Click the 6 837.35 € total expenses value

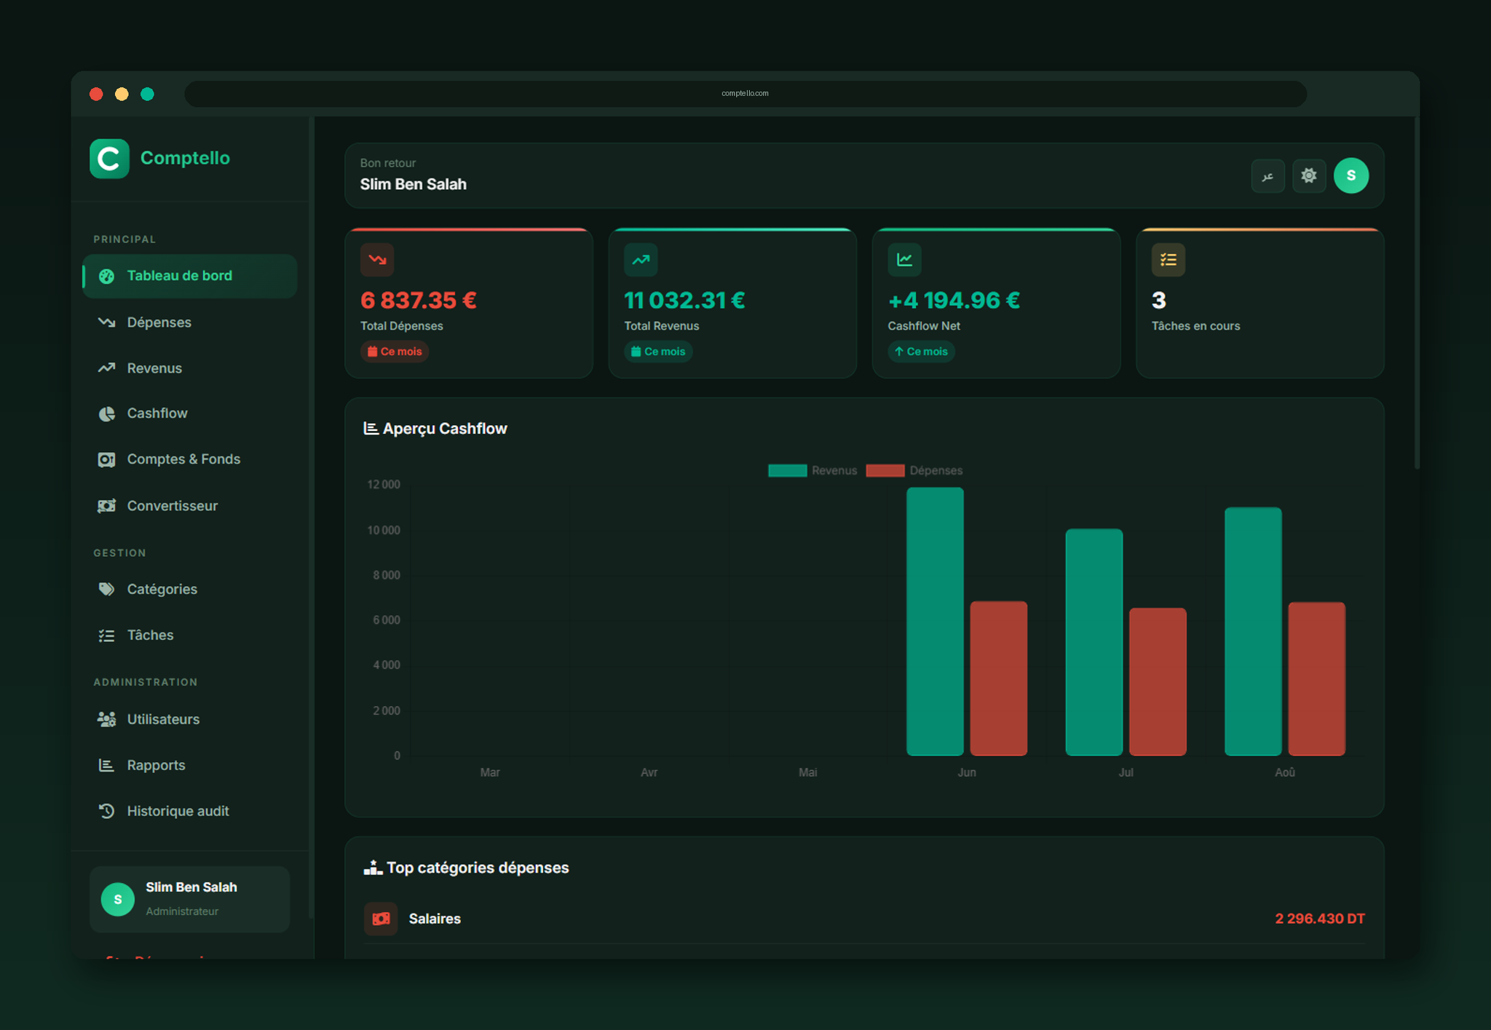(419, 300)
